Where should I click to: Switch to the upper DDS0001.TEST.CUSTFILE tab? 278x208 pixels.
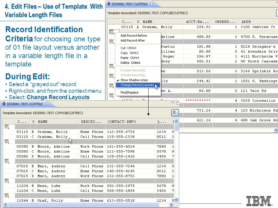[x=130, y=4]
